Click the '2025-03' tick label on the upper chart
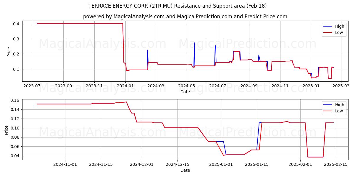 341,86
